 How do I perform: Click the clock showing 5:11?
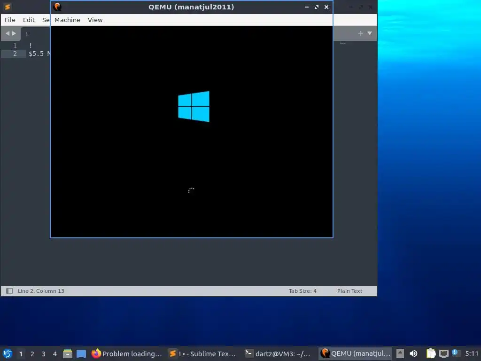pos(472,353)
